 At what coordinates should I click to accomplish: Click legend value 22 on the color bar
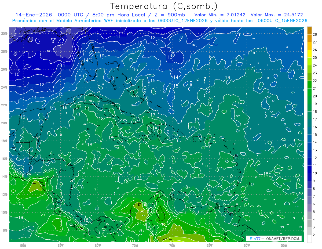point(315,81)
